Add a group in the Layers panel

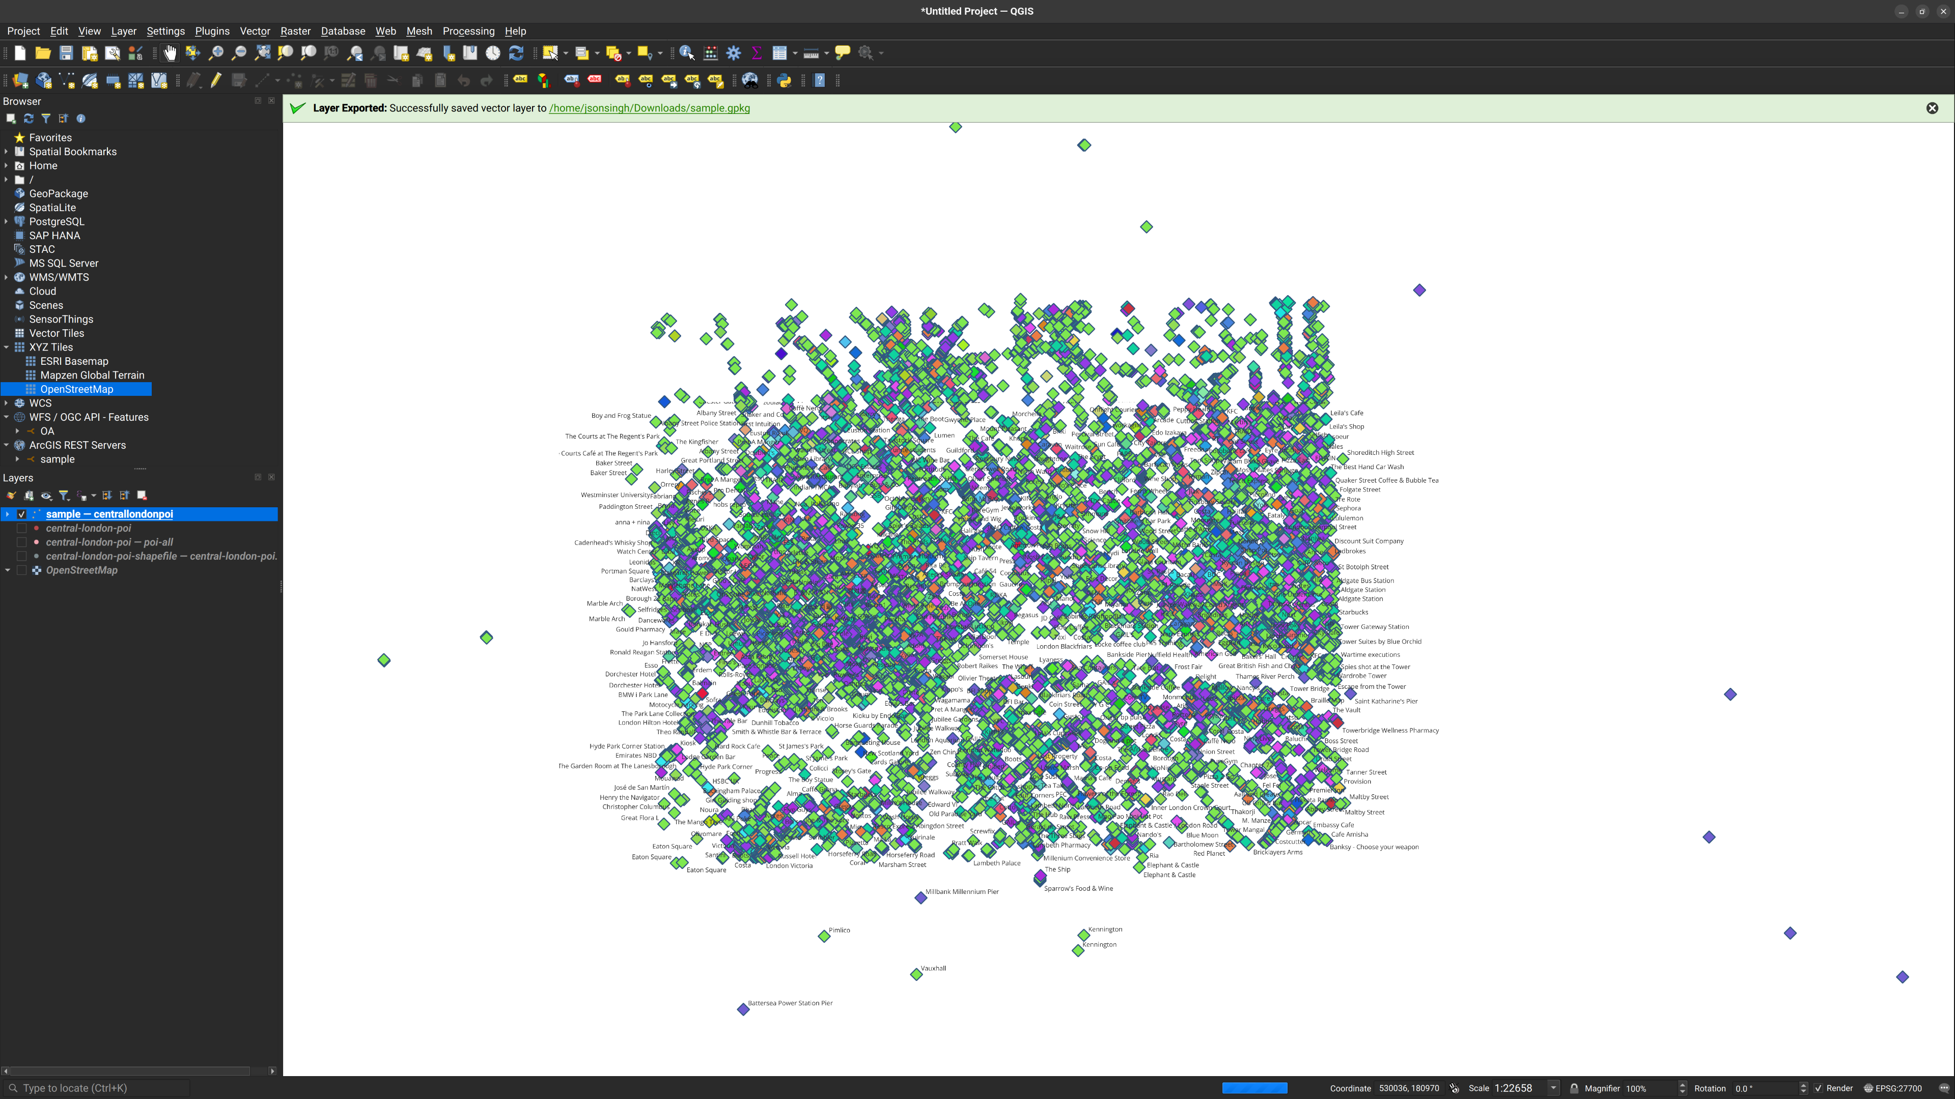point(29,496)
